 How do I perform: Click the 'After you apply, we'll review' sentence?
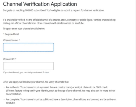click(36, 82)
